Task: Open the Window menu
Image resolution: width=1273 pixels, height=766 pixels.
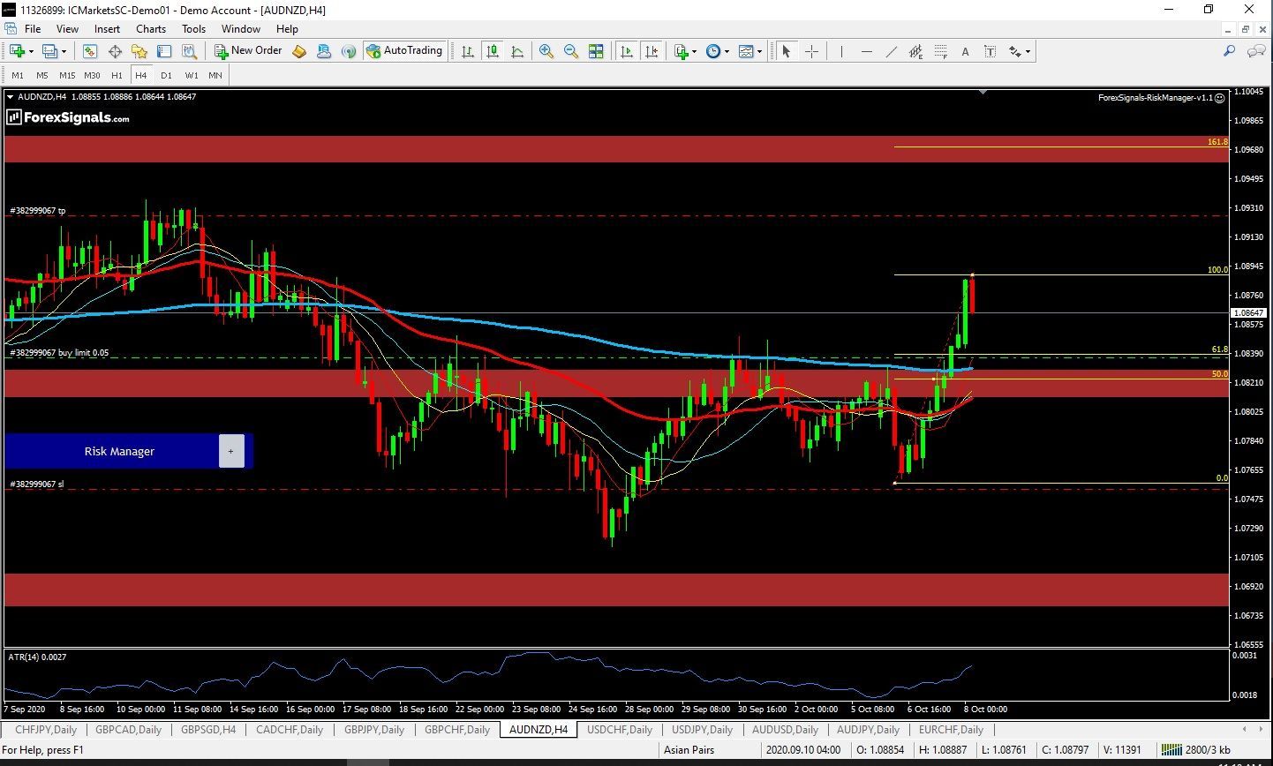Action: tap(241, 28)
